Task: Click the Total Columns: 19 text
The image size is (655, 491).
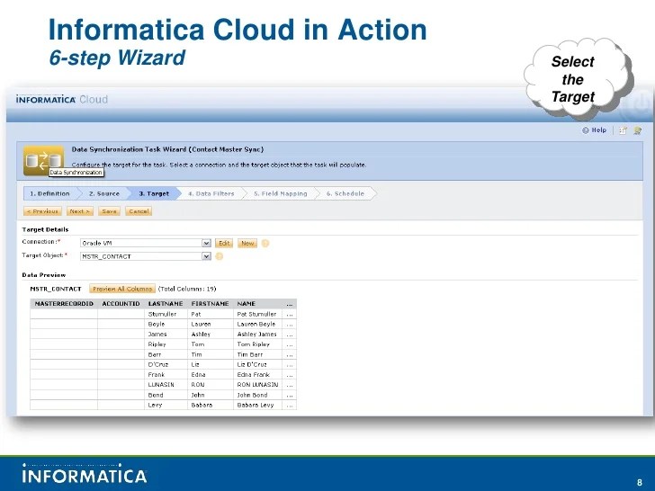Action: (187, 289)
